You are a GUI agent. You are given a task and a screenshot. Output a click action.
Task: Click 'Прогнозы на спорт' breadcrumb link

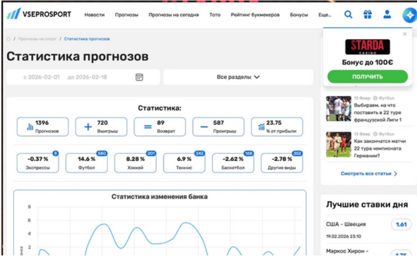pyautogui.click(x=38, y=39)
